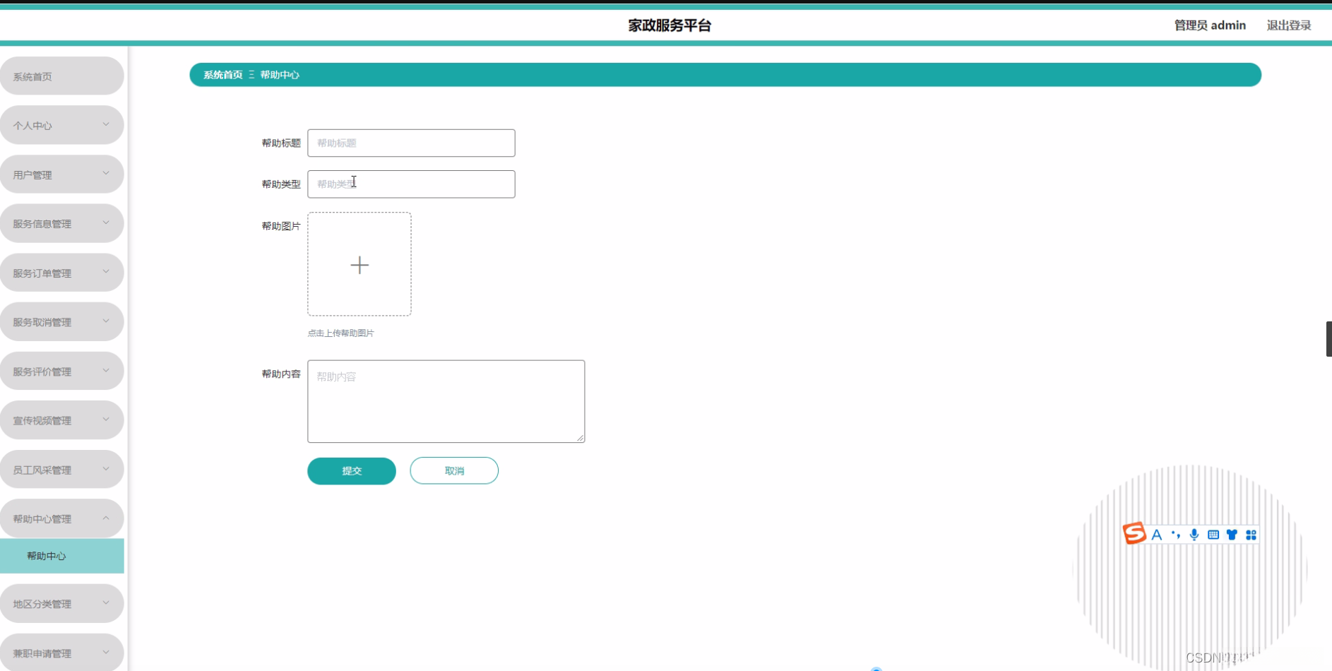Click 帮助中心 in the breadcrumb bar
Screen dimensions: 1332x671
pos(280,75)
